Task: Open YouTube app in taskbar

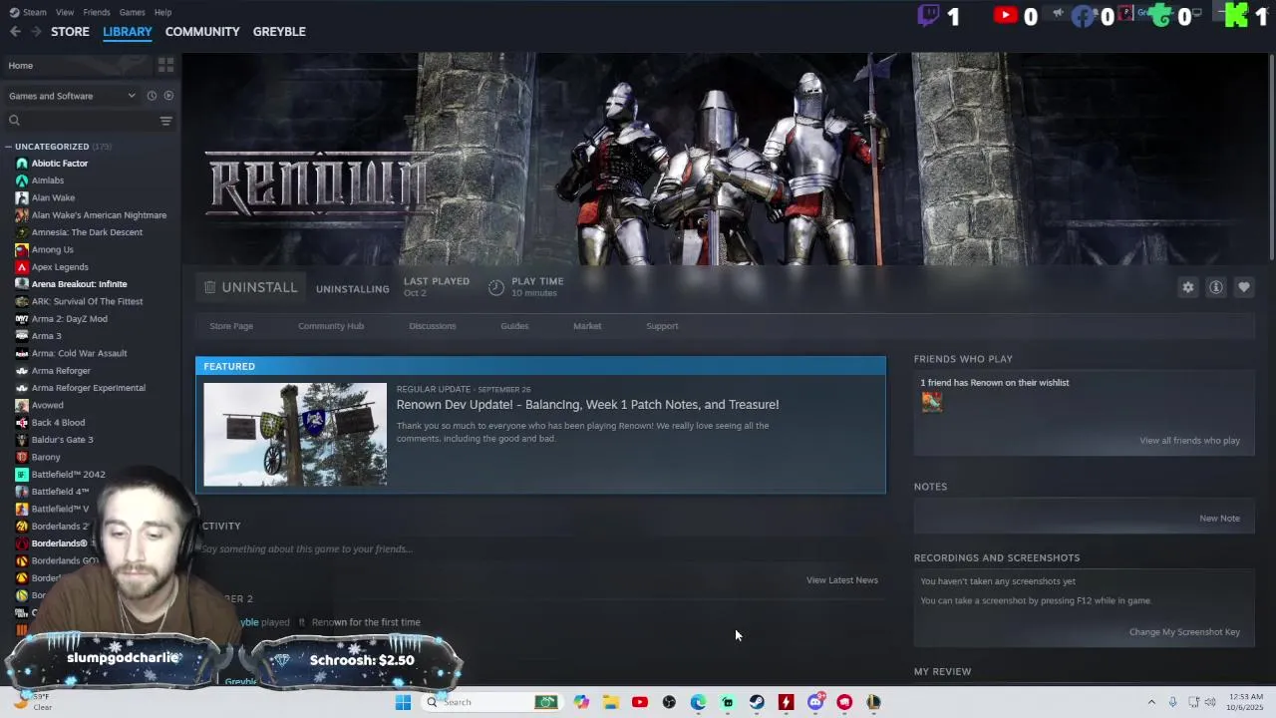Action: 640,702
